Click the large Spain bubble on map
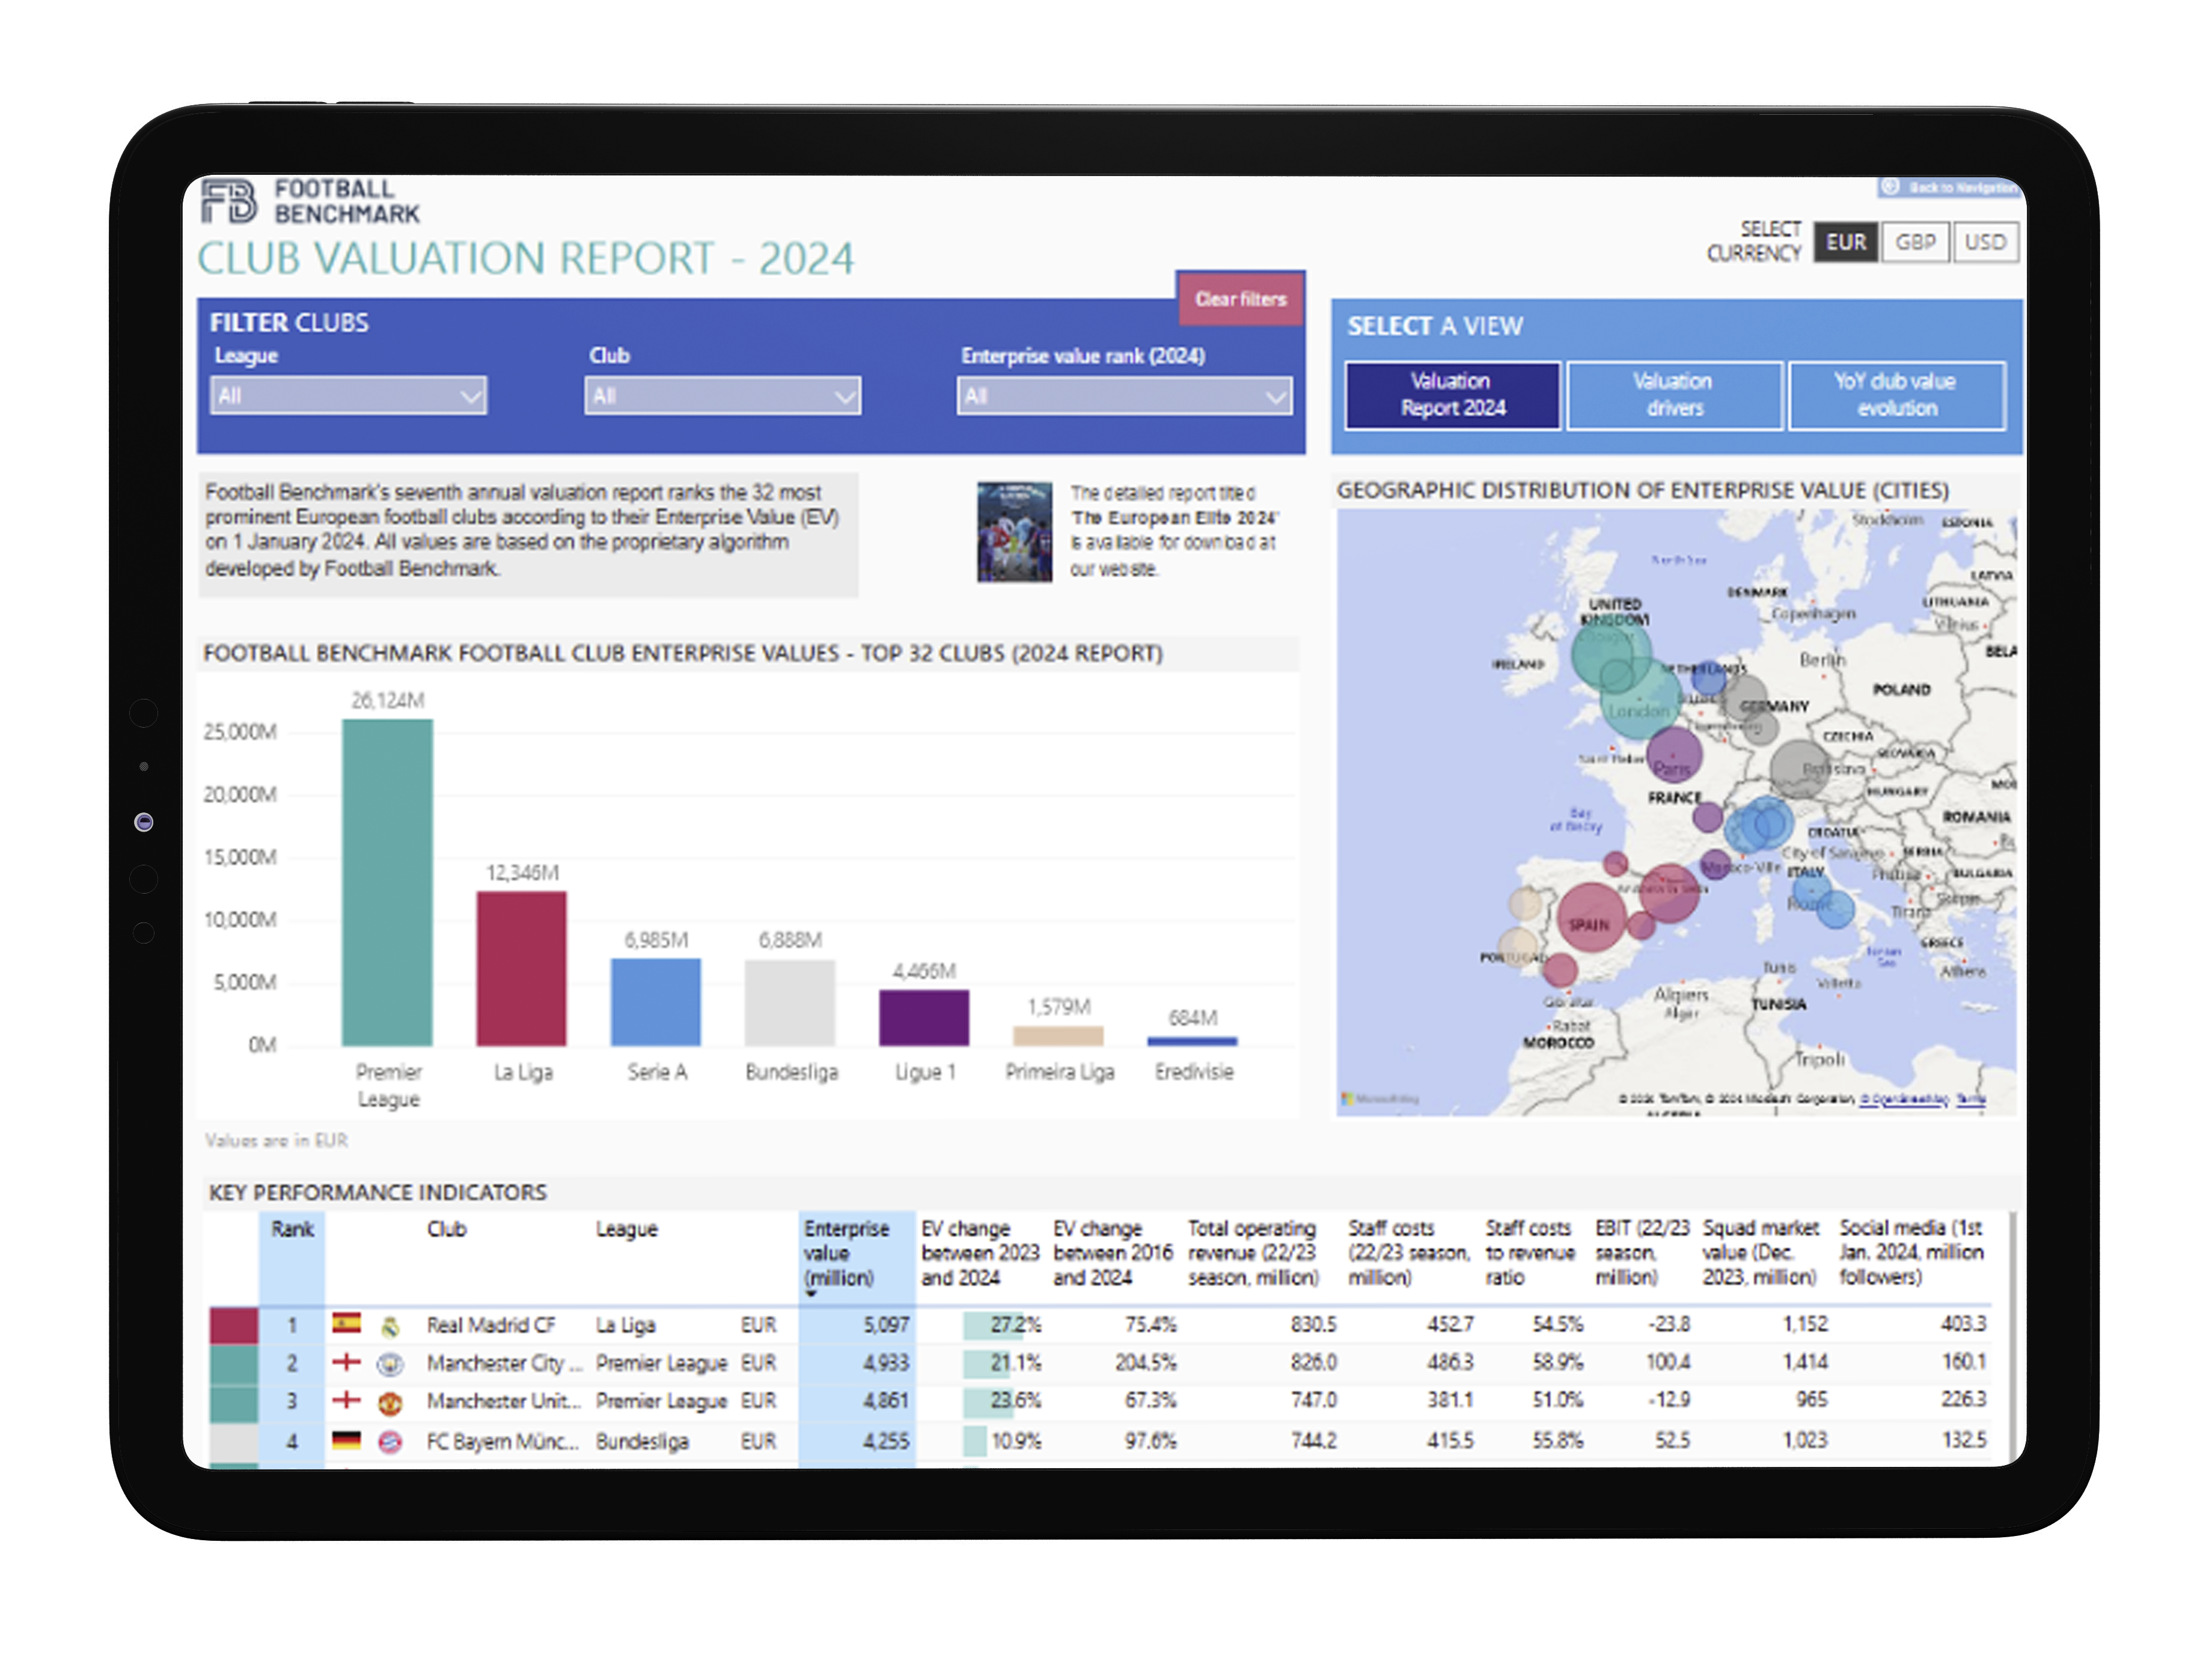The image size is (2212, 1655). (1592, 917)
